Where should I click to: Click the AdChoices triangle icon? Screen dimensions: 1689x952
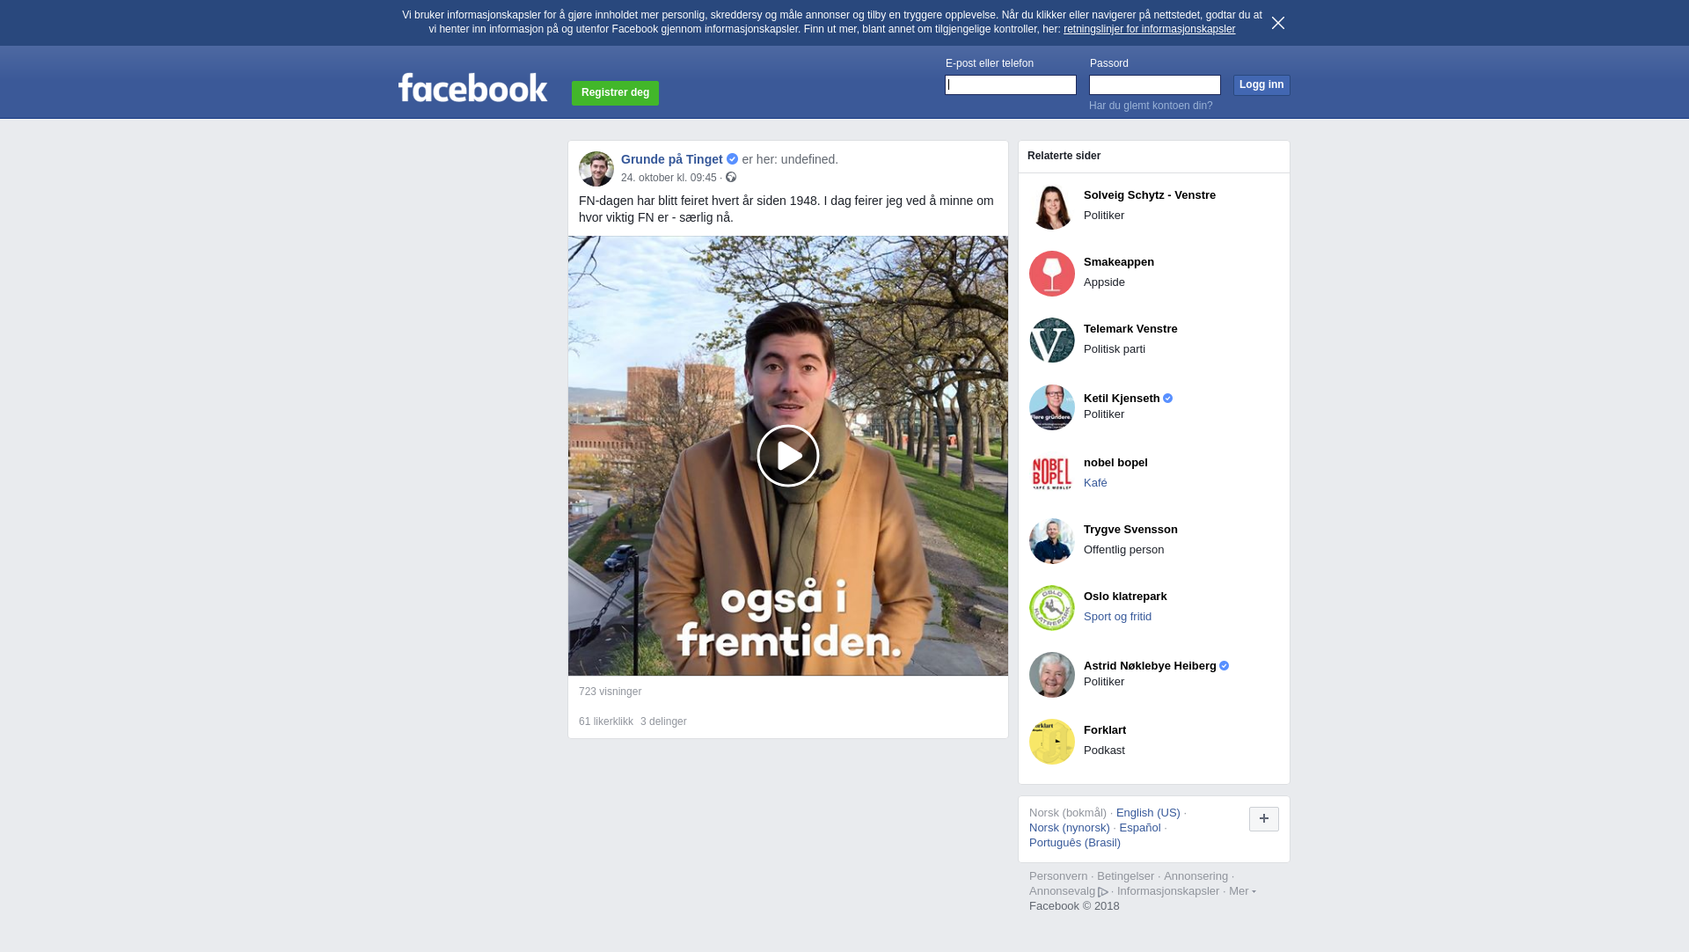(1103, 892)
